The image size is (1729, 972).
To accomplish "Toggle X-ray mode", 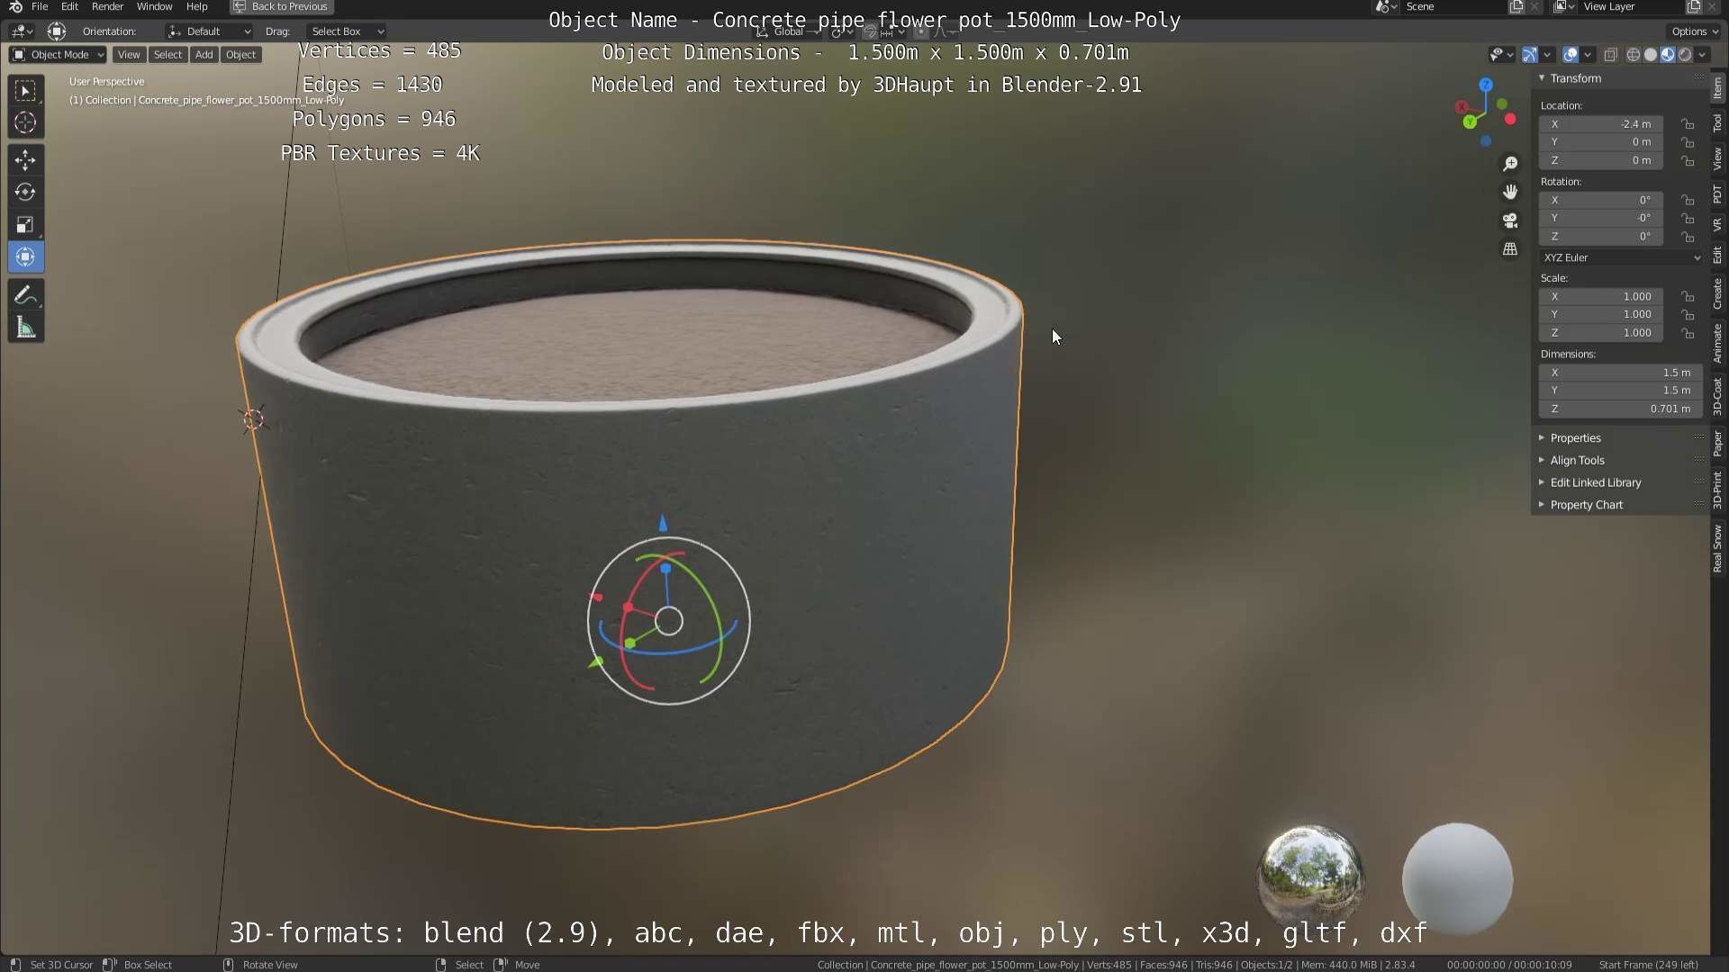I will pyautogui.click(x=1611, y=55).
